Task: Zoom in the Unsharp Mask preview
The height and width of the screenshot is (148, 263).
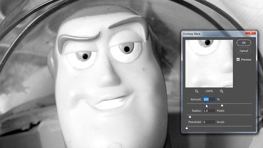Action: (221, 91)
